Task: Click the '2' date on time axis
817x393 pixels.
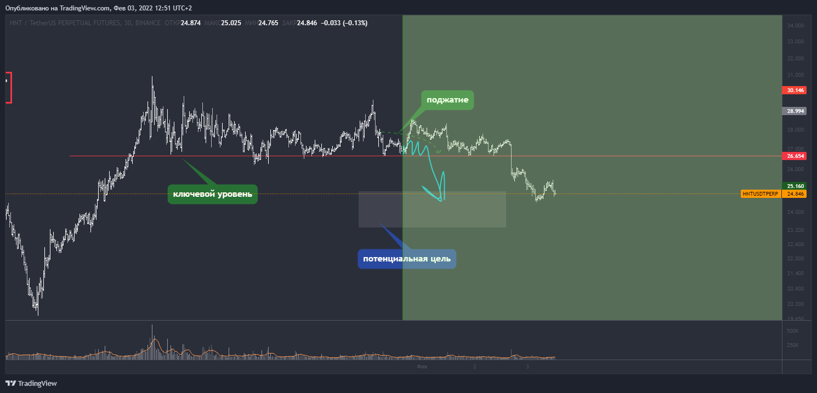Action: 475,366
